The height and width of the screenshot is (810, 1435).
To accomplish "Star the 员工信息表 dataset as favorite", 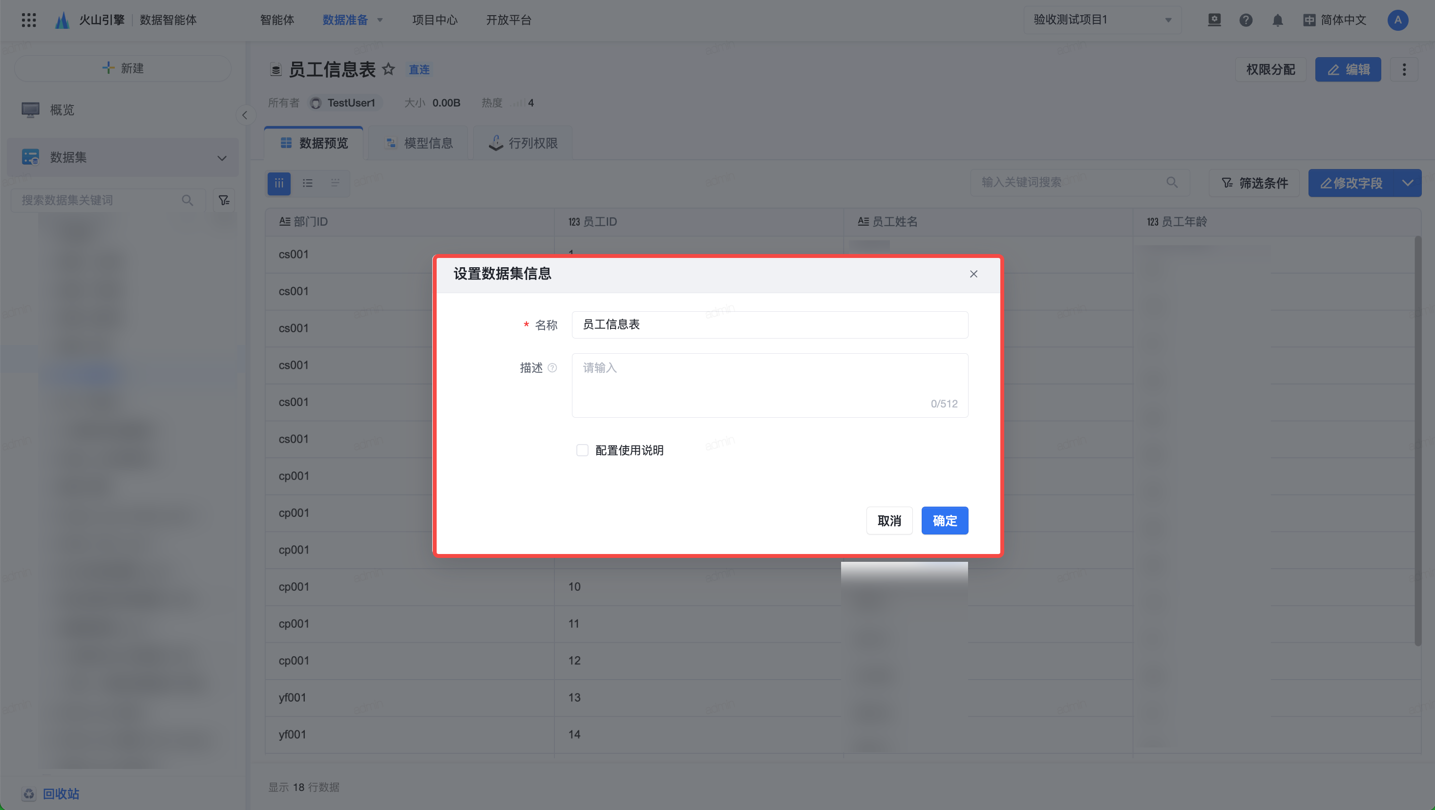I will pos(388,69).
